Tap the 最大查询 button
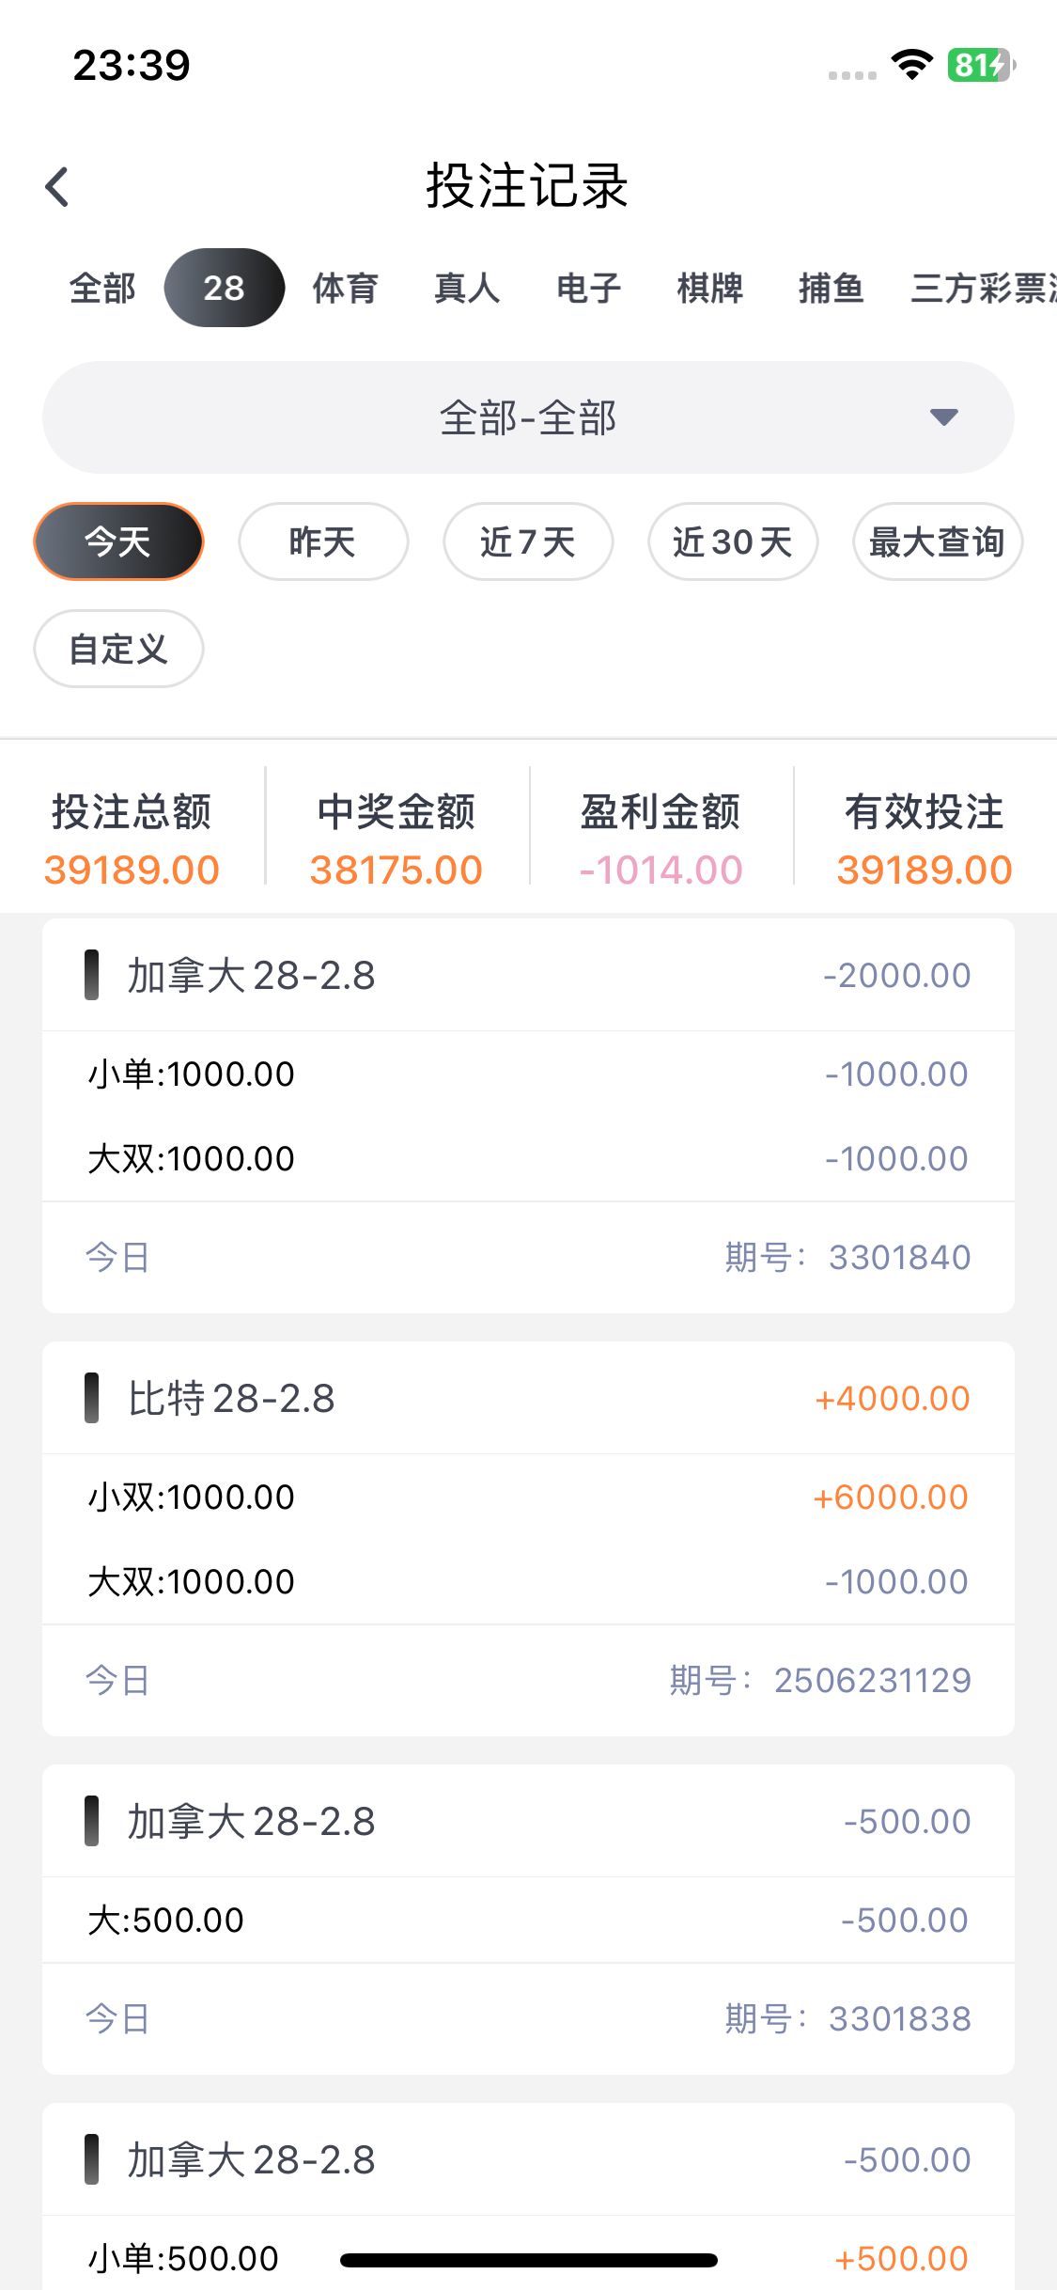This screenshot has height=2290, width=1057. coord(937,541)
